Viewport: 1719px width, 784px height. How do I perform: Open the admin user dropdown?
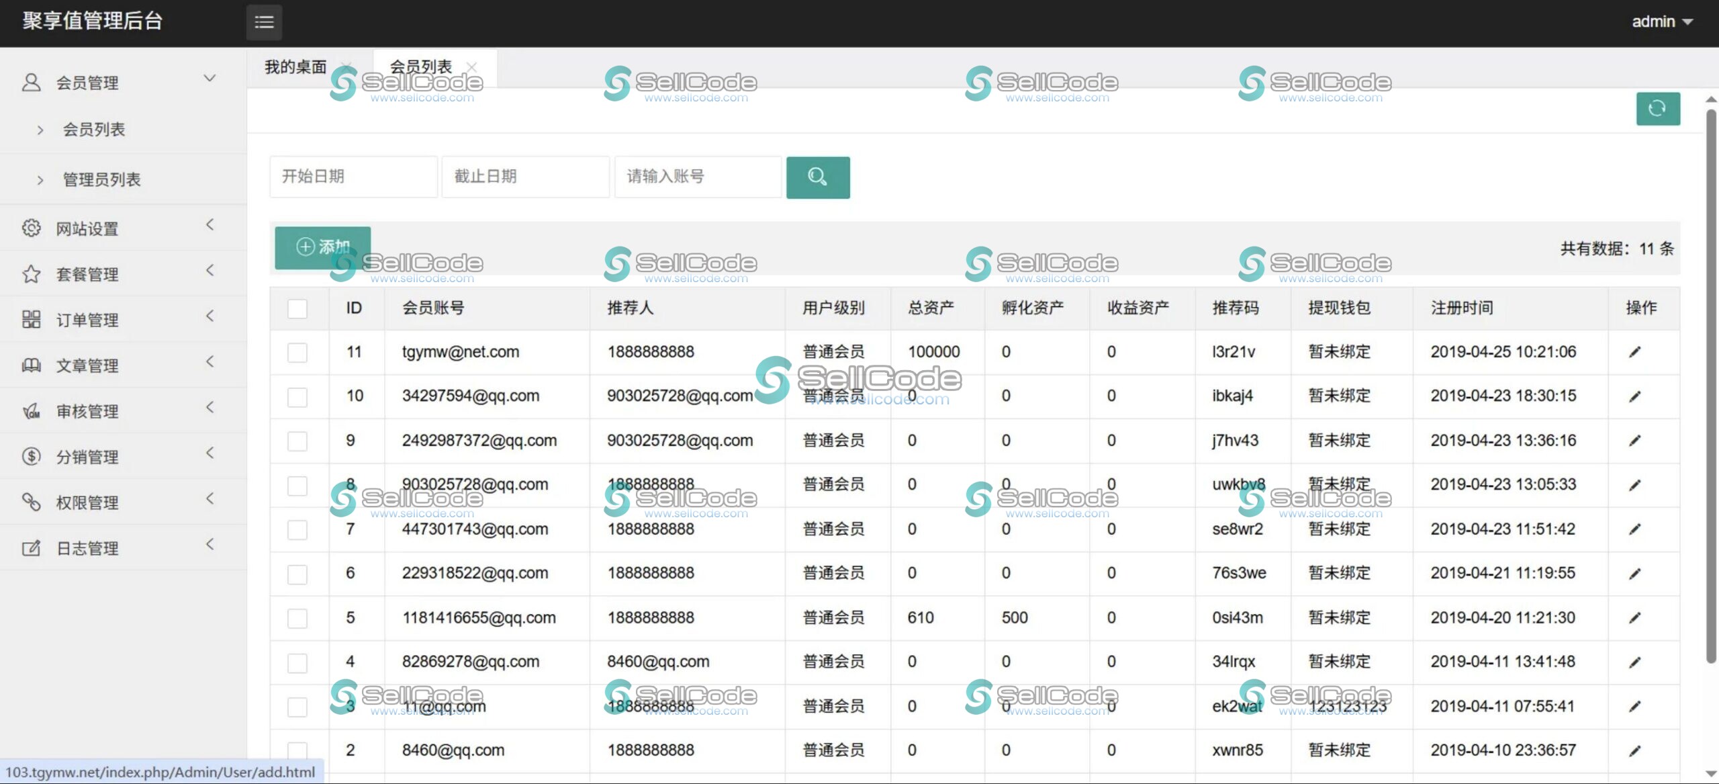1661,22
